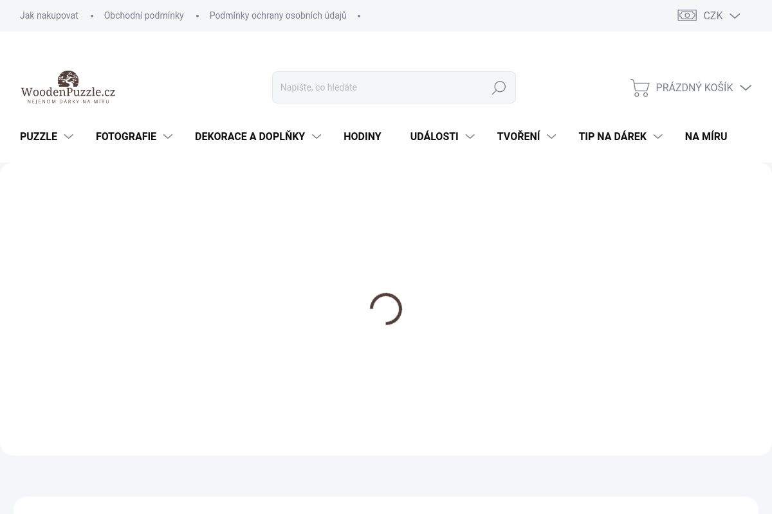
Task: Expand the Dekorace a doplňky chevron
Action: (316, 137)
